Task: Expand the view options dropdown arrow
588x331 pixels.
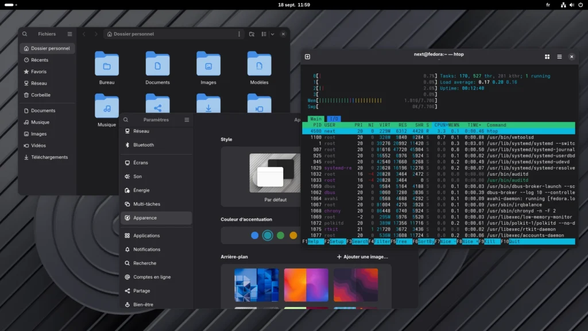Action: 273,34
